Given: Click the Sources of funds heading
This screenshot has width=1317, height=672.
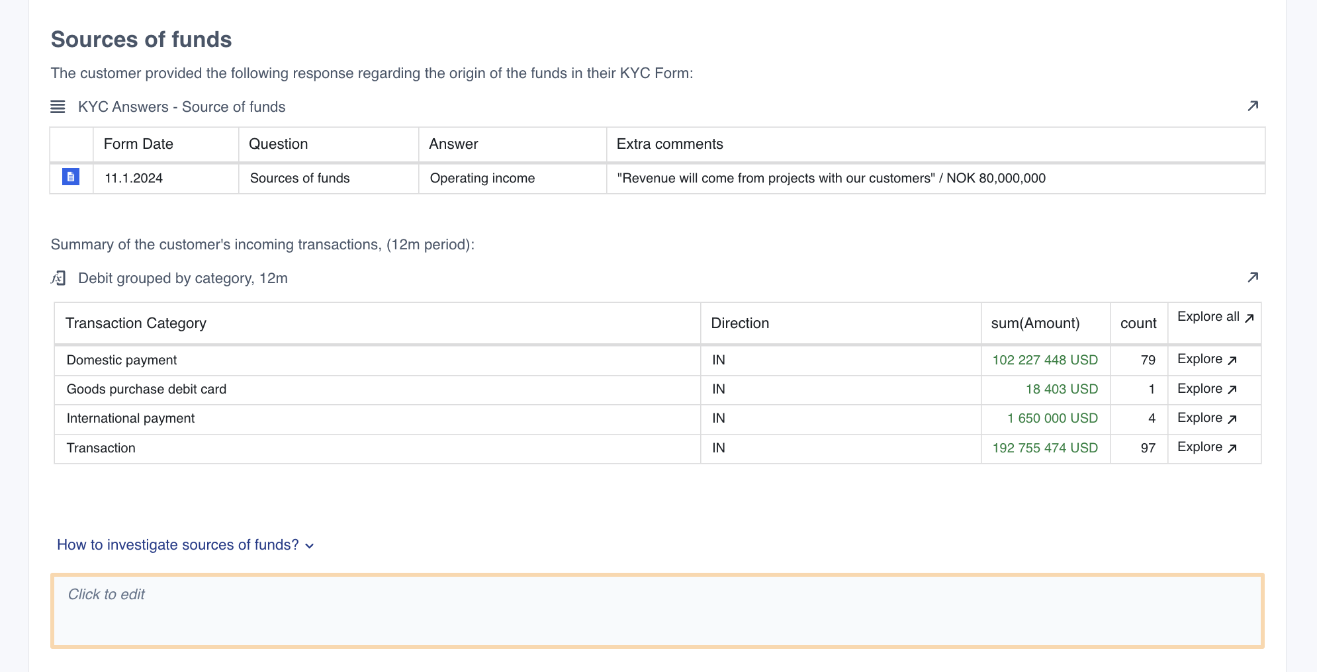Looking at the screenshot, I should (x=142, y=40).
